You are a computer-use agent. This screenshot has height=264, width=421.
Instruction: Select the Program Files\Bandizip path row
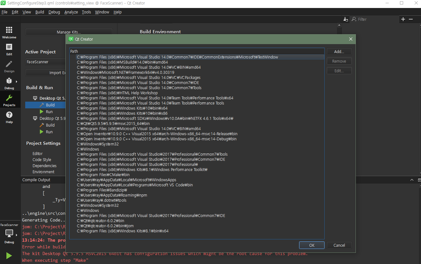pos(197,190)
